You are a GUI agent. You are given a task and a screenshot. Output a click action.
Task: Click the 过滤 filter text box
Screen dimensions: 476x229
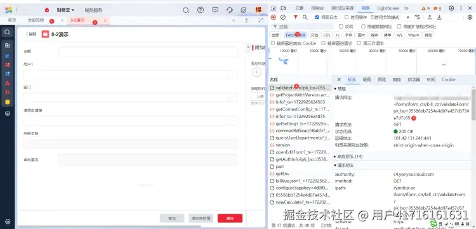(x=303, y=27)
